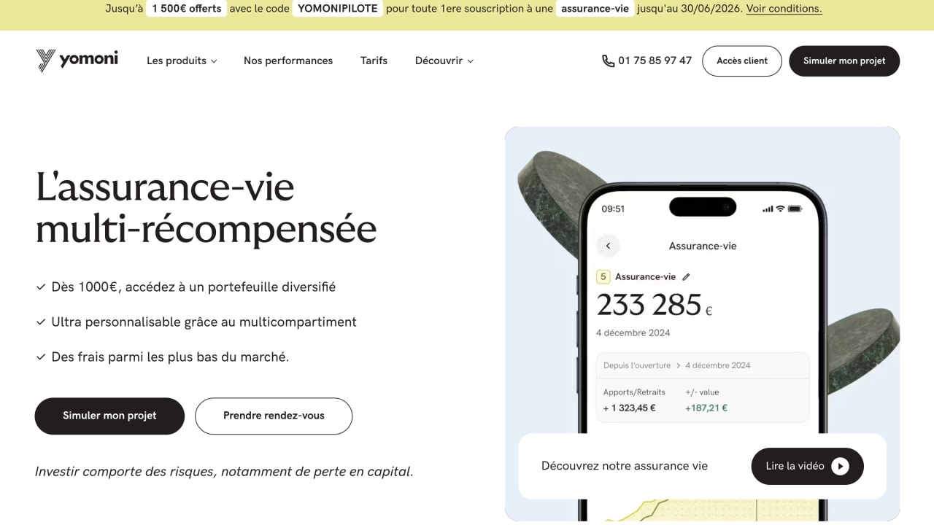Click the back arrow in the app mockup
This screenshot has width=934, height=525.
[608, 246]
